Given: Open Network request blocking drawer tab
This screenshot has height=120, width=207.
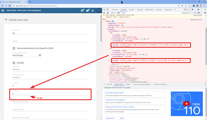Looking at the screenshot, I should click(x=142, y=84).
